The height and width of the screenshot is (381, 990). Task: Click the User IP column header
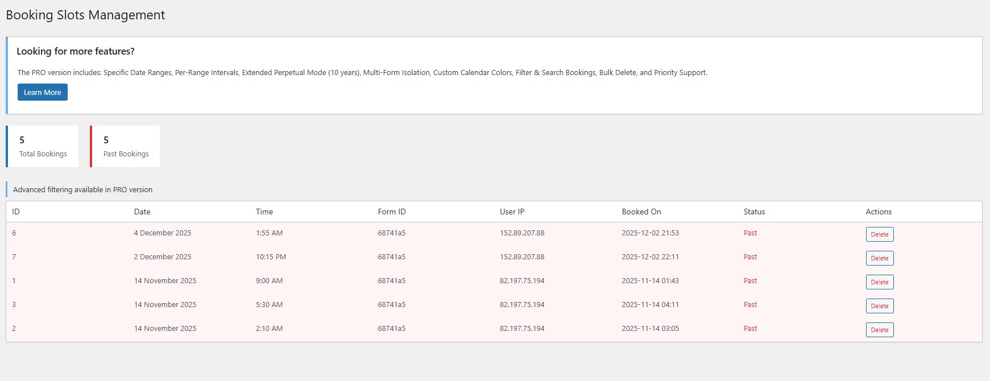tap(512, 212)
